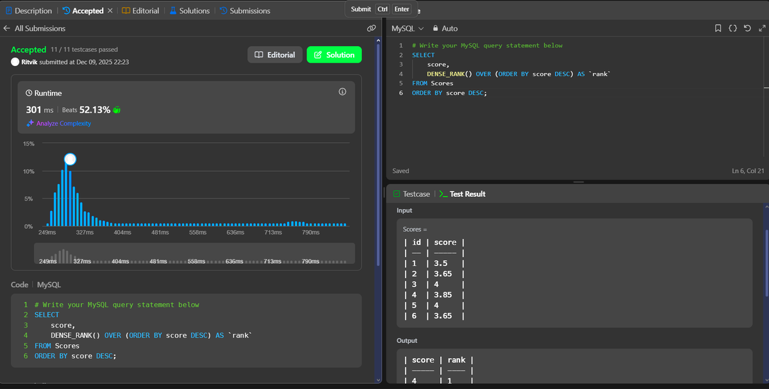Click the '11 / 11 testcases passed' text
Image resolution: width=769 pixels, height=389 pixels.
pyautogui.click(x=84, y=49)
